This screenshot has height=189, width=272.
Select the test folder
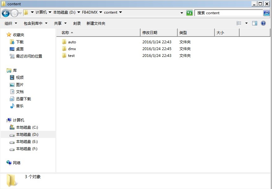pos(71,56)
